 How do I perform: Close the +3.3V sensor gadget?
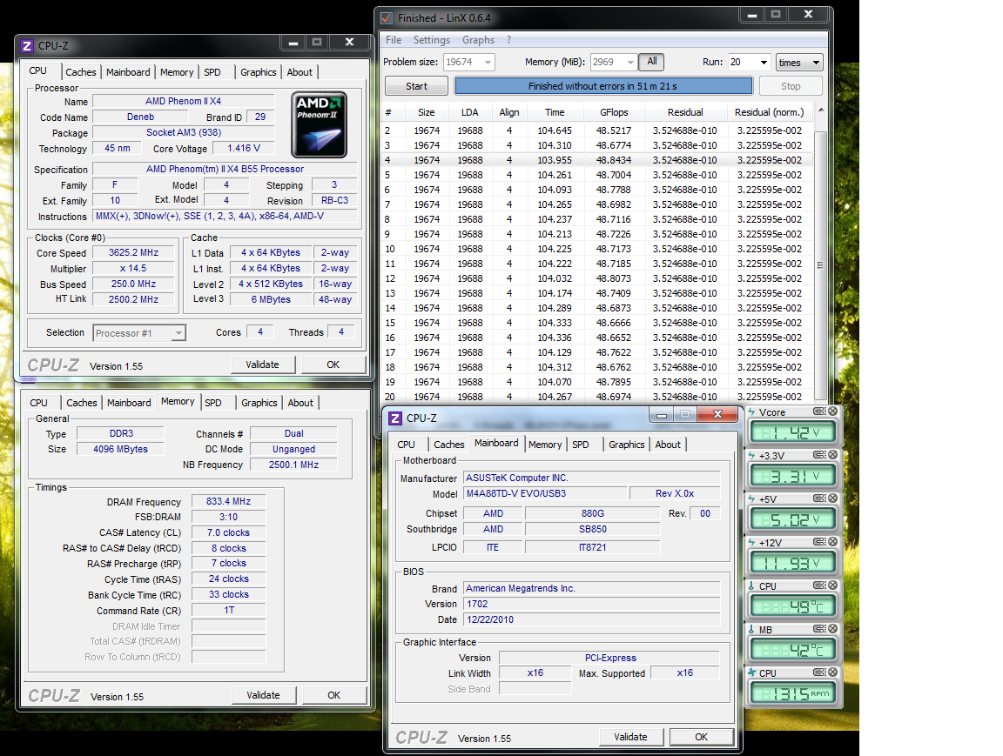[833, 455]
